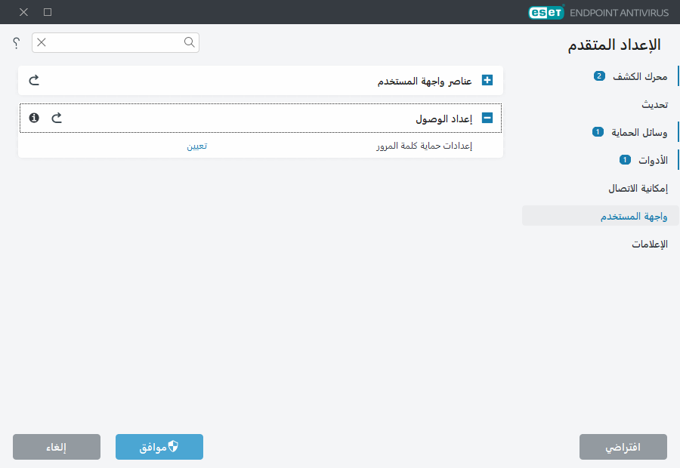
Task: Collapse the إعداد الوصول section
Action: pyautogui.click(x=487, y=118)
